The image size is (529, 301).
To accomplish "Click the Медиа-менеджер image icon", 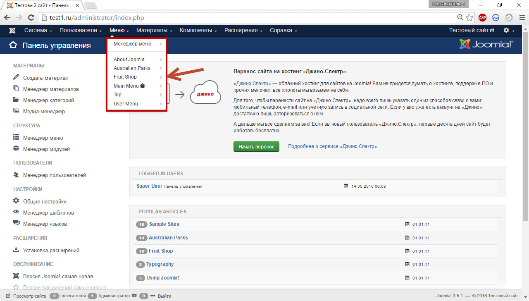I will (x=16, y=111).
